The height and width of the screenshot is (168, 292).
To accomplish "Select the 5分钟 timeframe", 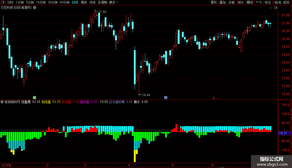I will 30,2.
